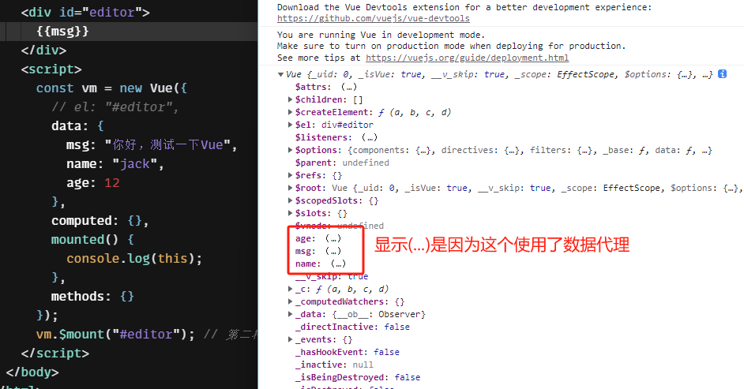The height and width of the screenshot is (389, 744).
Task: Select the _isBeingDestroyed: false row
Action: (357, 378)
